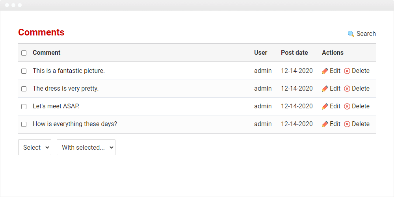Expand the 'With selected...' dropdown

(86, 147)
